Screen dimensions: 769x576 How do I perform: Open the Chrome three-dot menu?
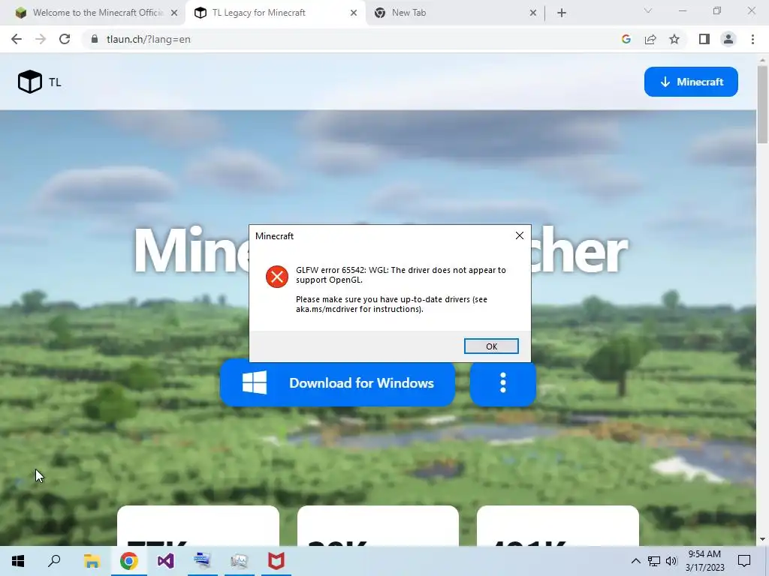click(752, 39)
